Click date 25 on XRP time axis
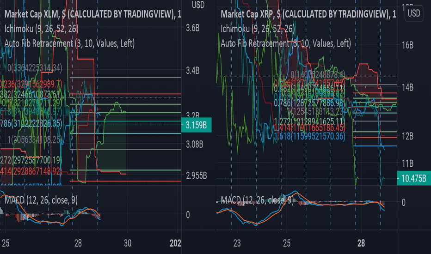Viewport: 431px width, 254px height. coord(287,243)
